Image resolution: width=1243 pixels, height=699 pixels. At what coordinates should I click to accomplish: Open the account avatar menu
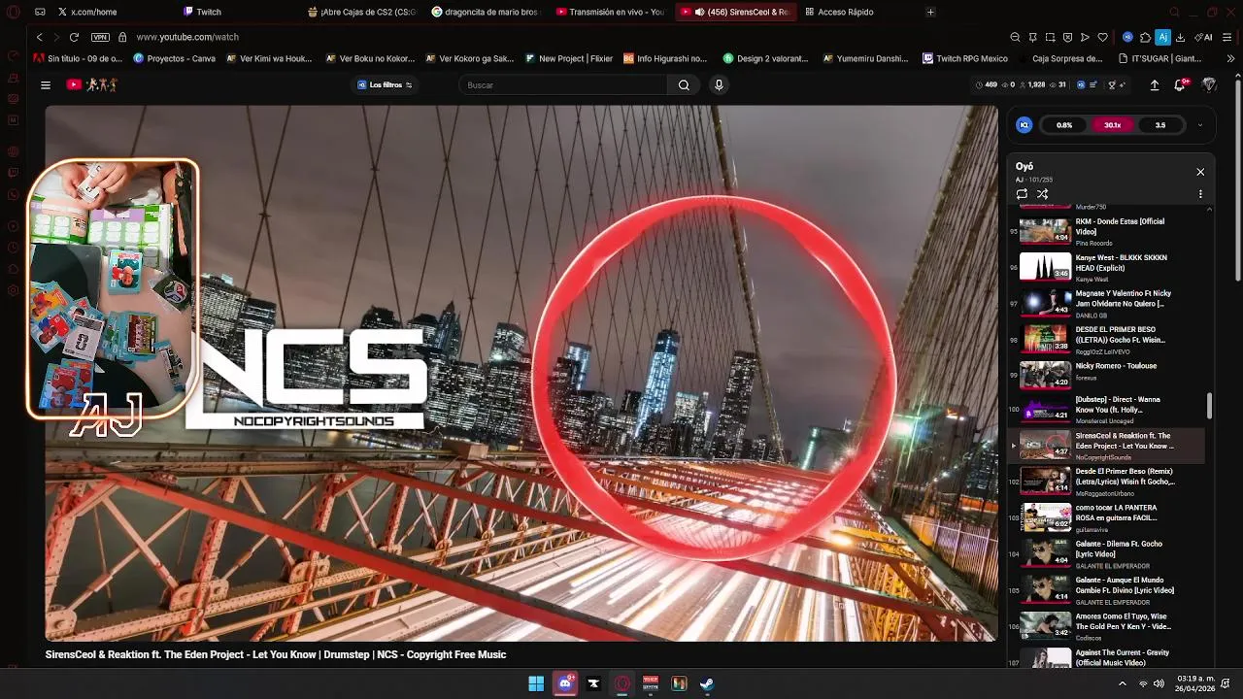coord(1209,85)
